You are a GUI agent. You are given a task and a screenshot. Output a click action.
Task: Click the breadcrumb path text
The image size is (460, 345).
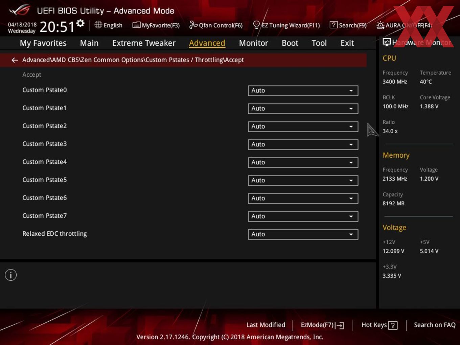click(133, 60)
